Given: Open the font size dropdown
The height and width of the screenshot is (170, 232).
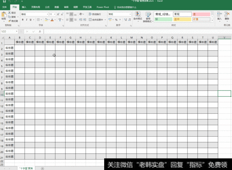Looking at the screenshot, I should [55, 14].
